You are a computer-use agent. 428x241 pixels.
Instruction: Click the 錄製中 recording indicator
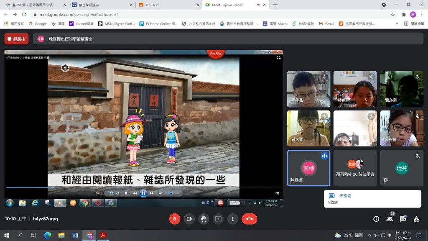click(16, 39)
